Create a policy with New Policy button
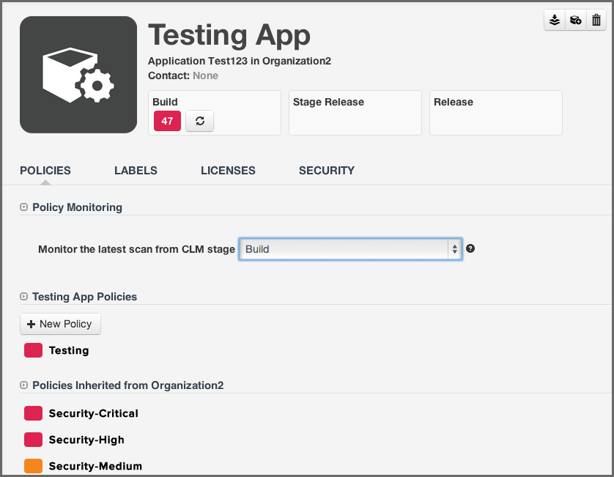 click(x=60, y=323)
